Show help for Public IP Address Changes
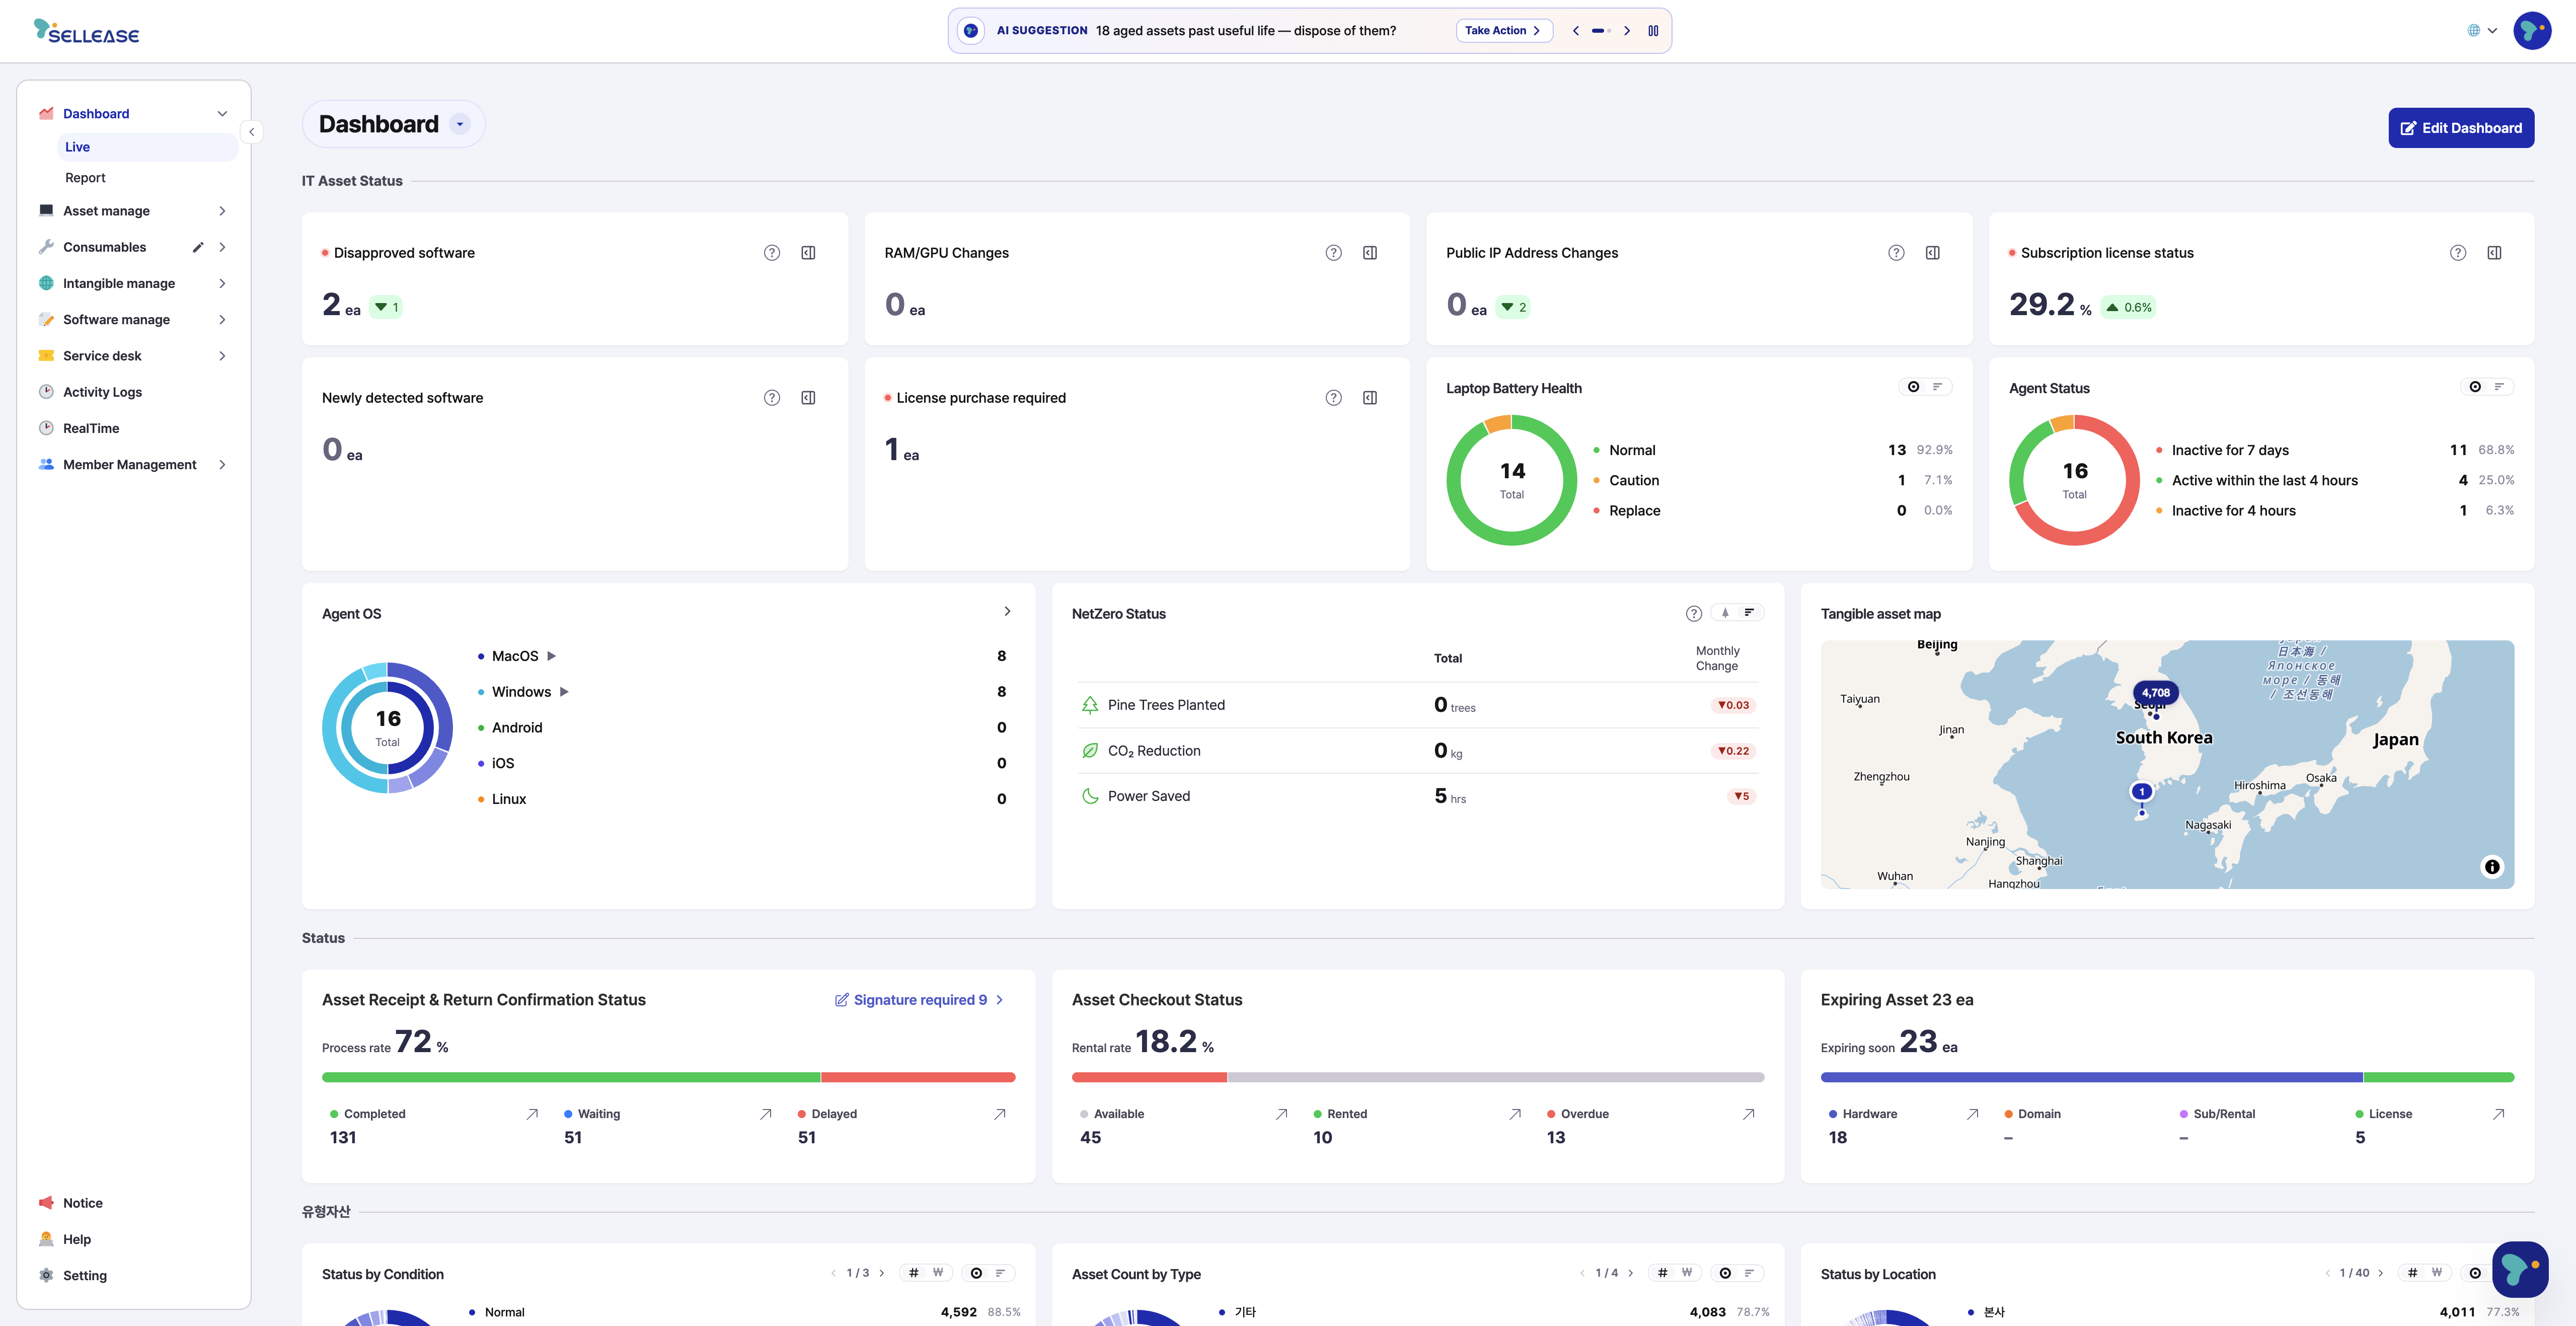The height and width of the screenshot is (1326, 2576). coord(1896,253)
